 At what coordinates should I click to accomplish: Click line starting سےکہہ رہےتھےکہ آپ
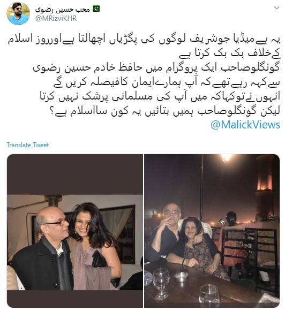point(167,82)
